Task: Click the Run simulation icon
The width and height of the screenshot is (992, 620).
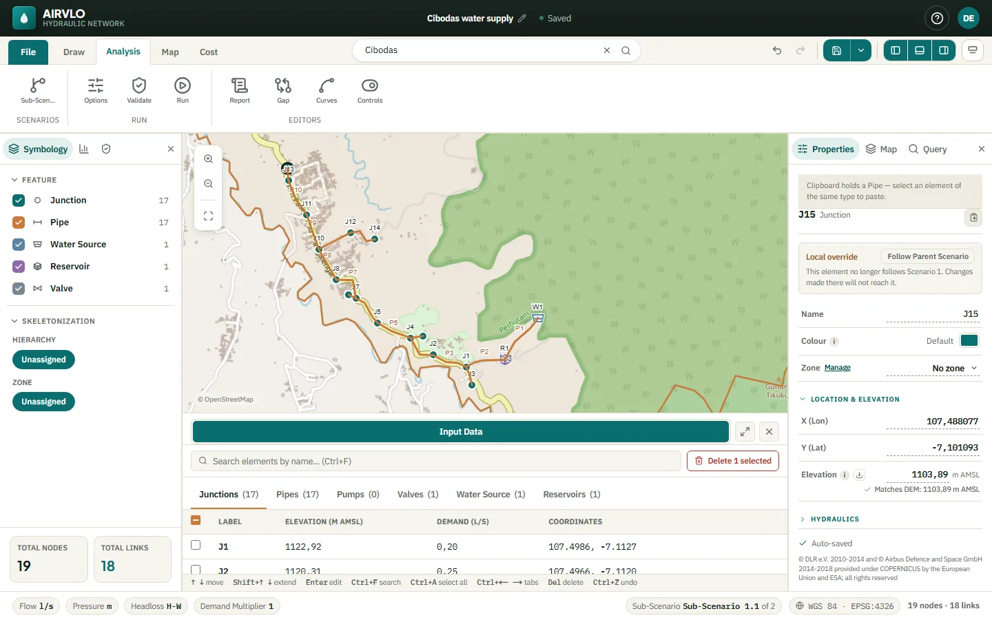Action: (x=183, y=85)
